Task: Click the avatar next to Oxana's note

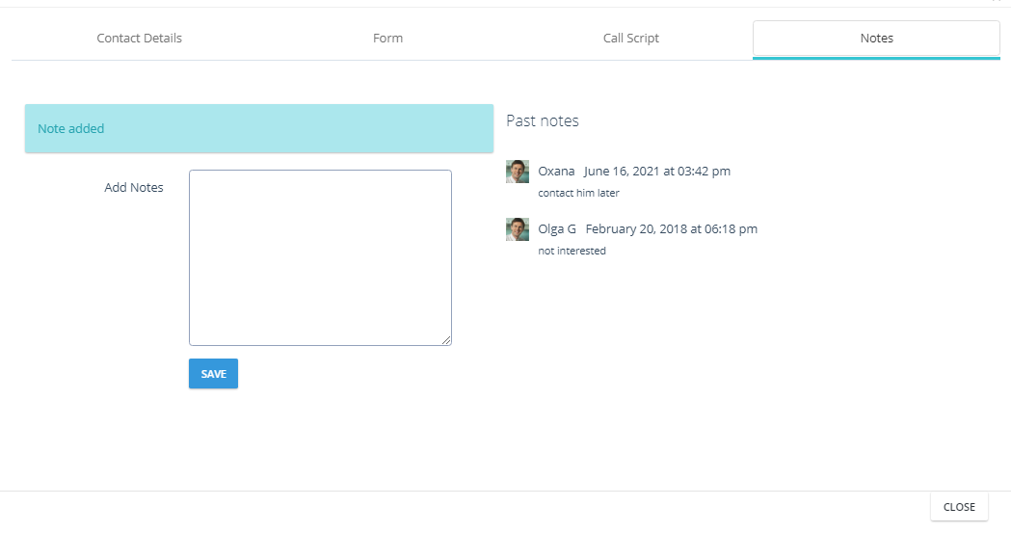Action: [x=518, y=173]
